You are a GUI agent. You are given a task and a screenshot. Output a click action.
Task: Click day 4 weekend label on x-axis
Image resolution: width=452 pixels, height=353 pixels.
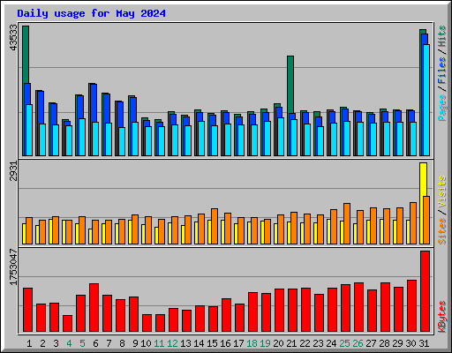(69, 343)
